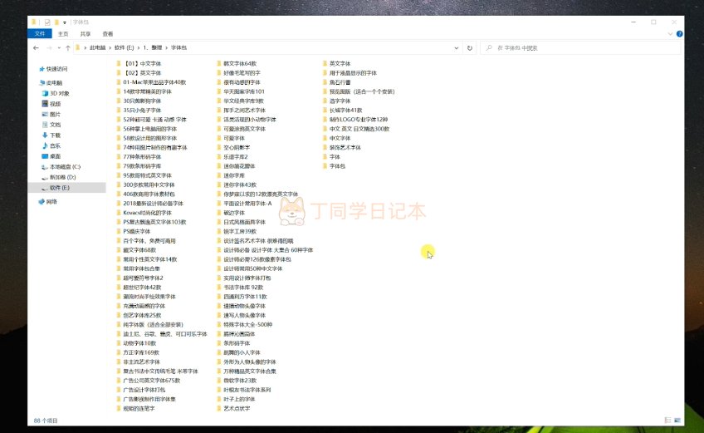Click 此电脑 in the address breadcrumb
Image resolution: width=704 pixels, height=433 pixels.
click(97, 47)
